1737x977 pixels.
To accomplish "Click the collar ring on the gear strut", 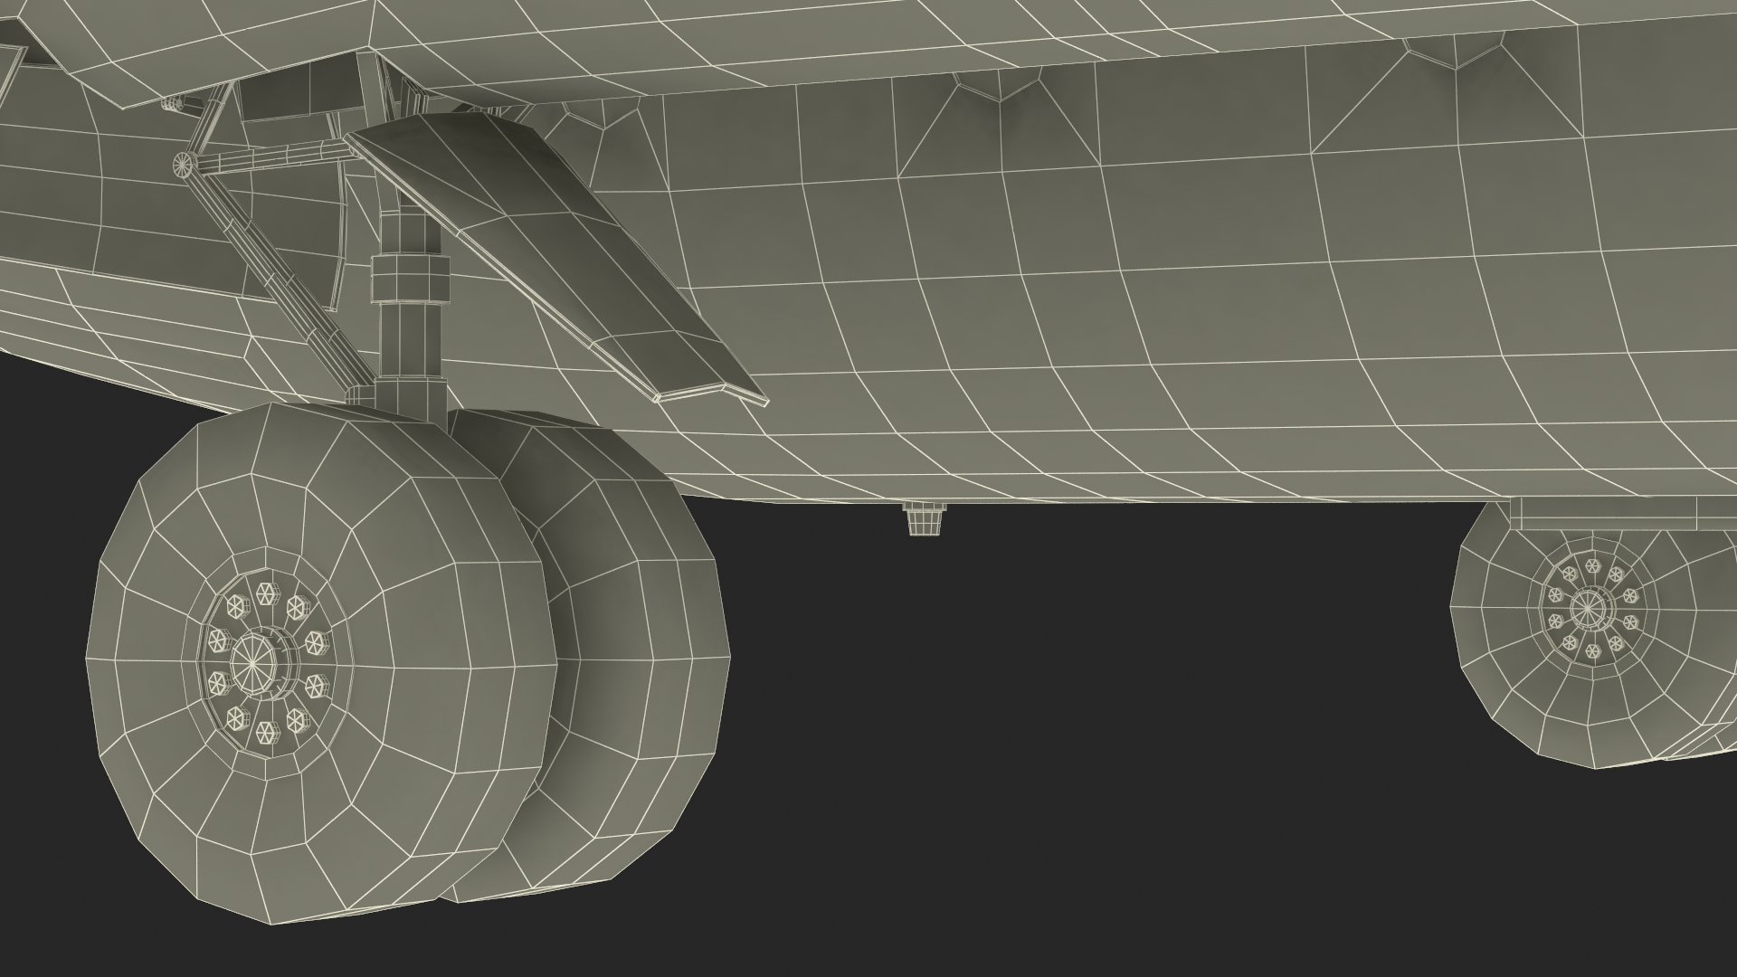I will click(x=410, y=278).
